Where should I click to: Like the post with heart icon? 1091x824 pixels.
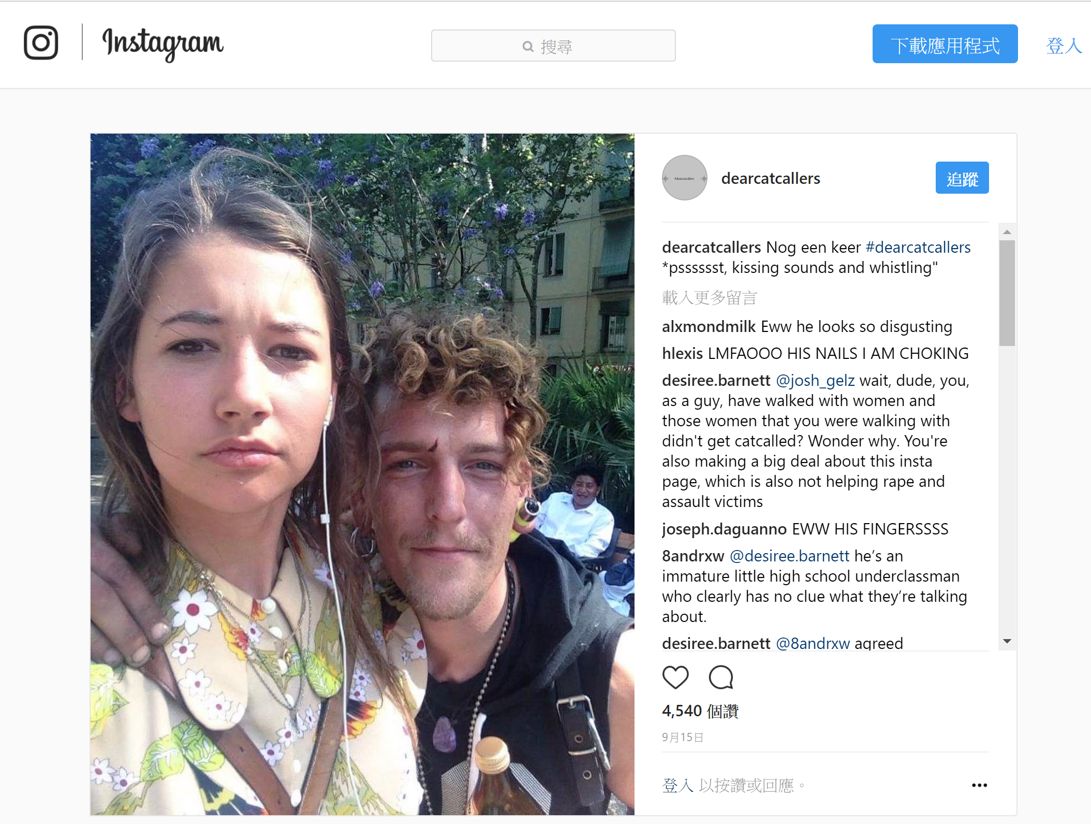click(675, 677)
